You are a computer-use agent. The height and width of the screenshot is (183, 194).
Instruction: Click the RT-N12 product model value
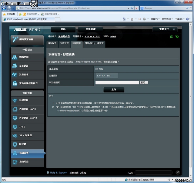point(99,69)
